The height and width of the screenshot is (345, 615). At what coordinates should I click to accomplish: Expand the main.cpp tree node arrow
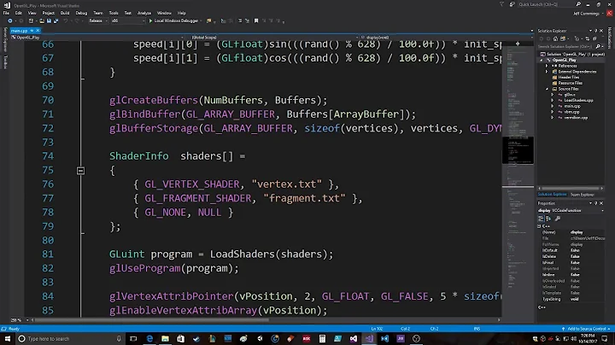click(553, 106)
